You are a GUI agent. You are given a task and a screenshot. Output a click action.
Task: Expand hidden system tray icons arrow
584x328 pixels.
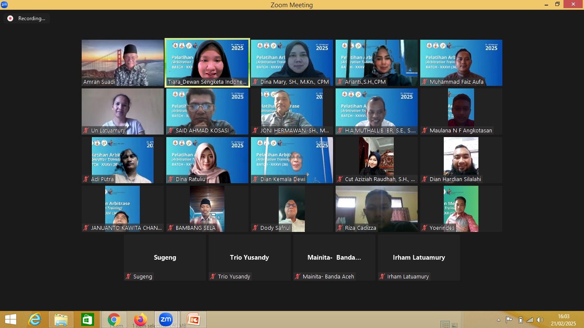coord(498,320)
